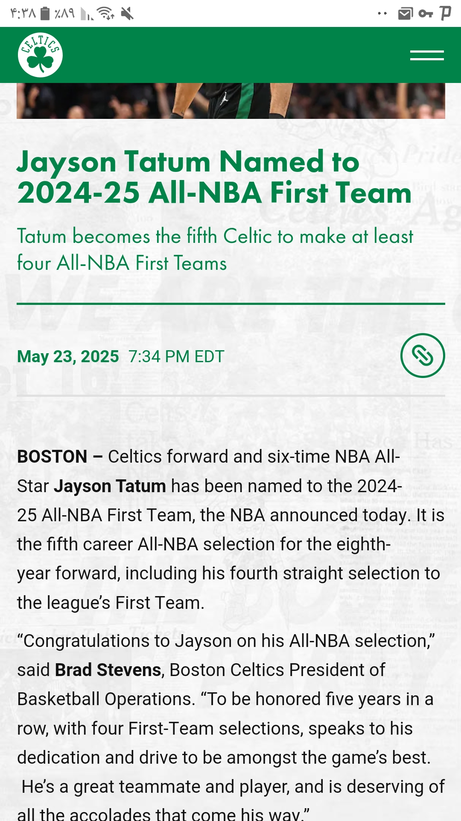
Task: Copy article link with chain icon
Action: 423,355
